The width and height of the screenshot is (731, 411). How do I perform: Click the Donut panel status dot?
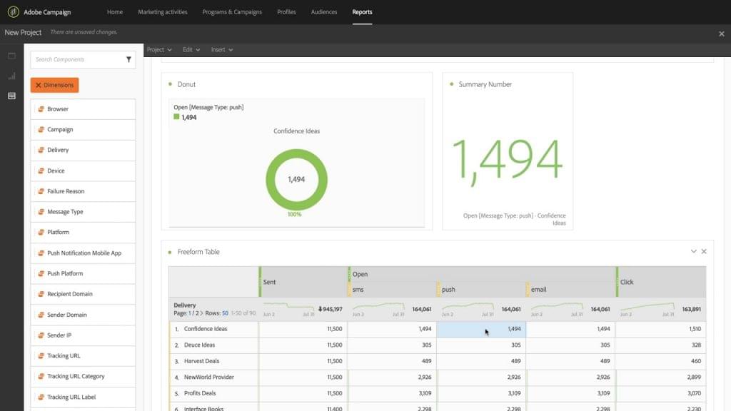click(170, 84)
